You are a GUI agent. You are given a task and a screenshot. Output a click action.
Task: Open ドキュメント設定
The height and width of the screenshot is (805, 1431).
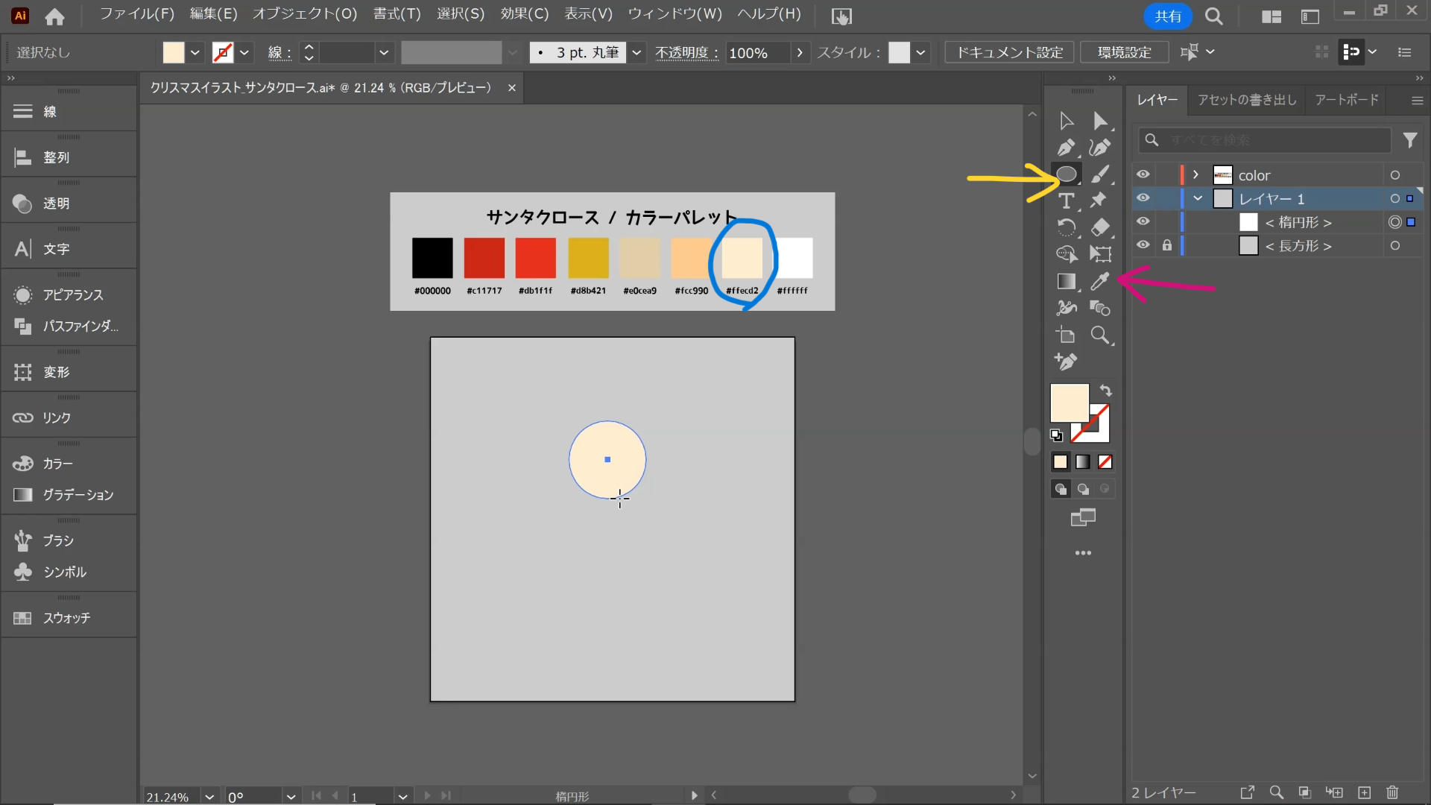pyautogui.click(x=1008, y=52)
